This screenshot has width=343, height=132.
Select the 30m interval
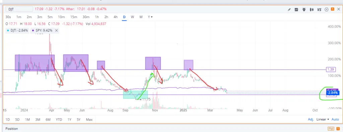tap(86, 17)
